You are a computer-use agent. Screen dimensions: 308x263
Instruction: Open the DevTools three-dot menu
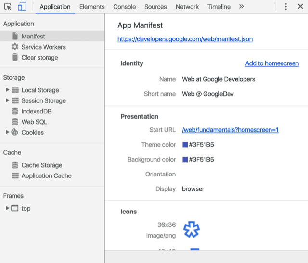286,7
